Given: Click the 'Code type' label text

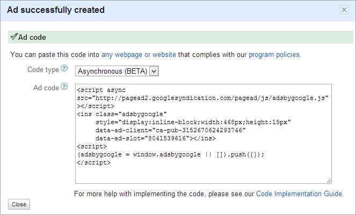Looking at the screenshot, I should (43, 69).
